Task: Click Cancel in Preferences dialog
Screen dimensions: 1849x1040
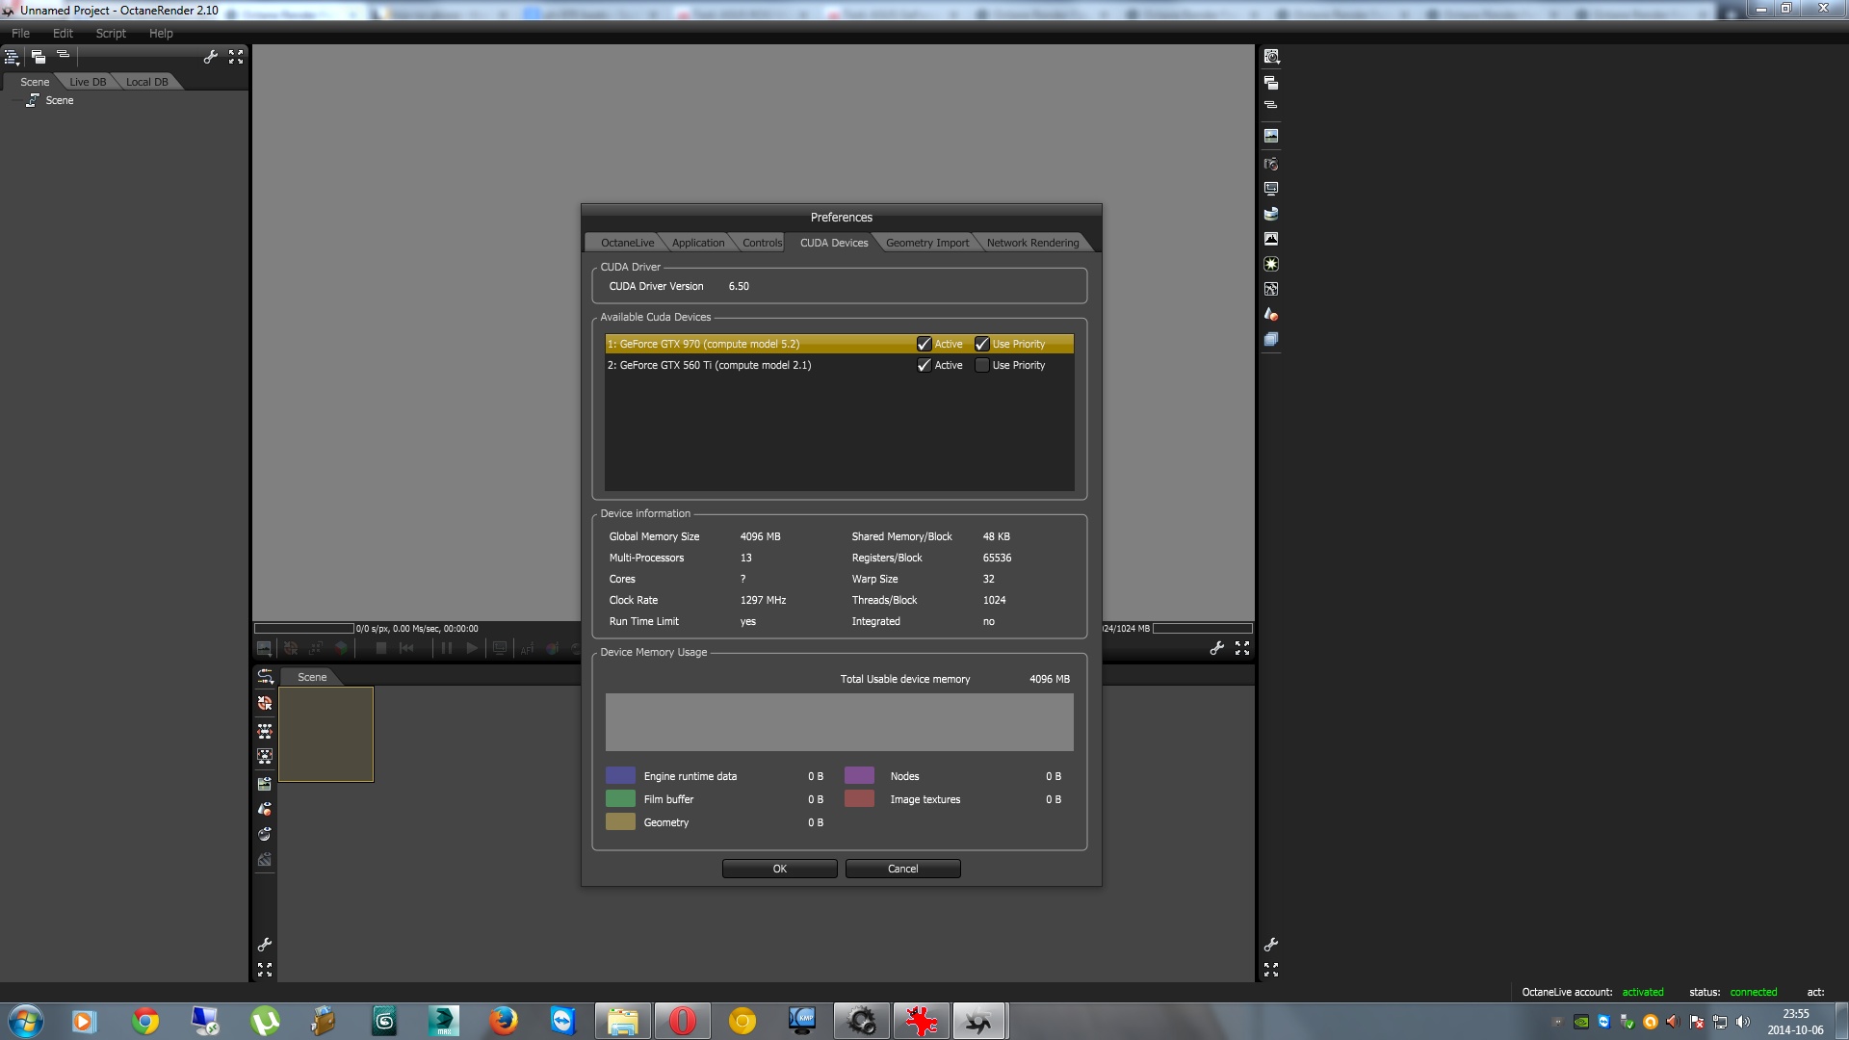Action: click(x=902, y=869)
